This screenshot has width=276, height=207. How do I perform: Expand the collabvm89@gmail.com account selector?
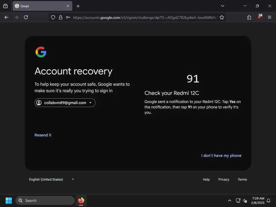[65, 103]
